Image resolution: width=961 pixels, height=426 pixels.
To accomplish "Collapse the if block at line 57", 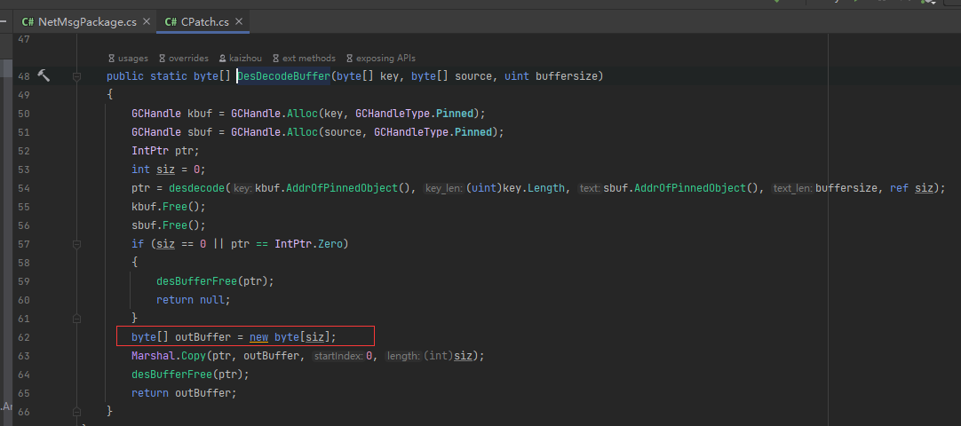I will pyautogui.click(x=77, y=244).
